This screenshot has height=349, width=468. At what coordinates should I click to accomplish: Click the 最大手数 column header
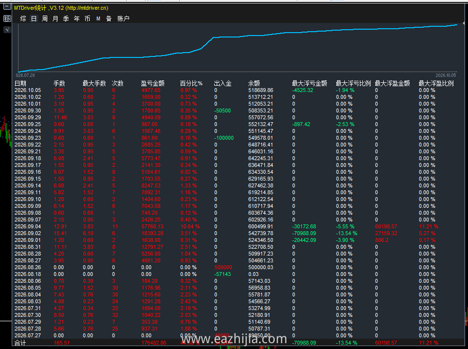click(x=94, y=84)
